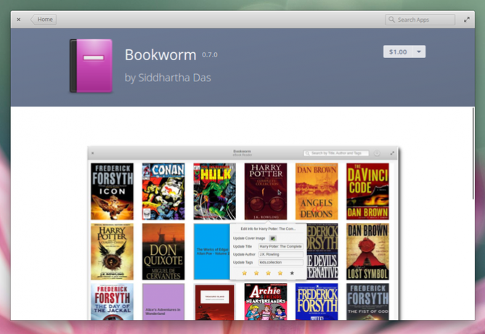Select The Day of the Jackal cover
The width and height of the screenshot is (485, 334).
pos(113,302)
